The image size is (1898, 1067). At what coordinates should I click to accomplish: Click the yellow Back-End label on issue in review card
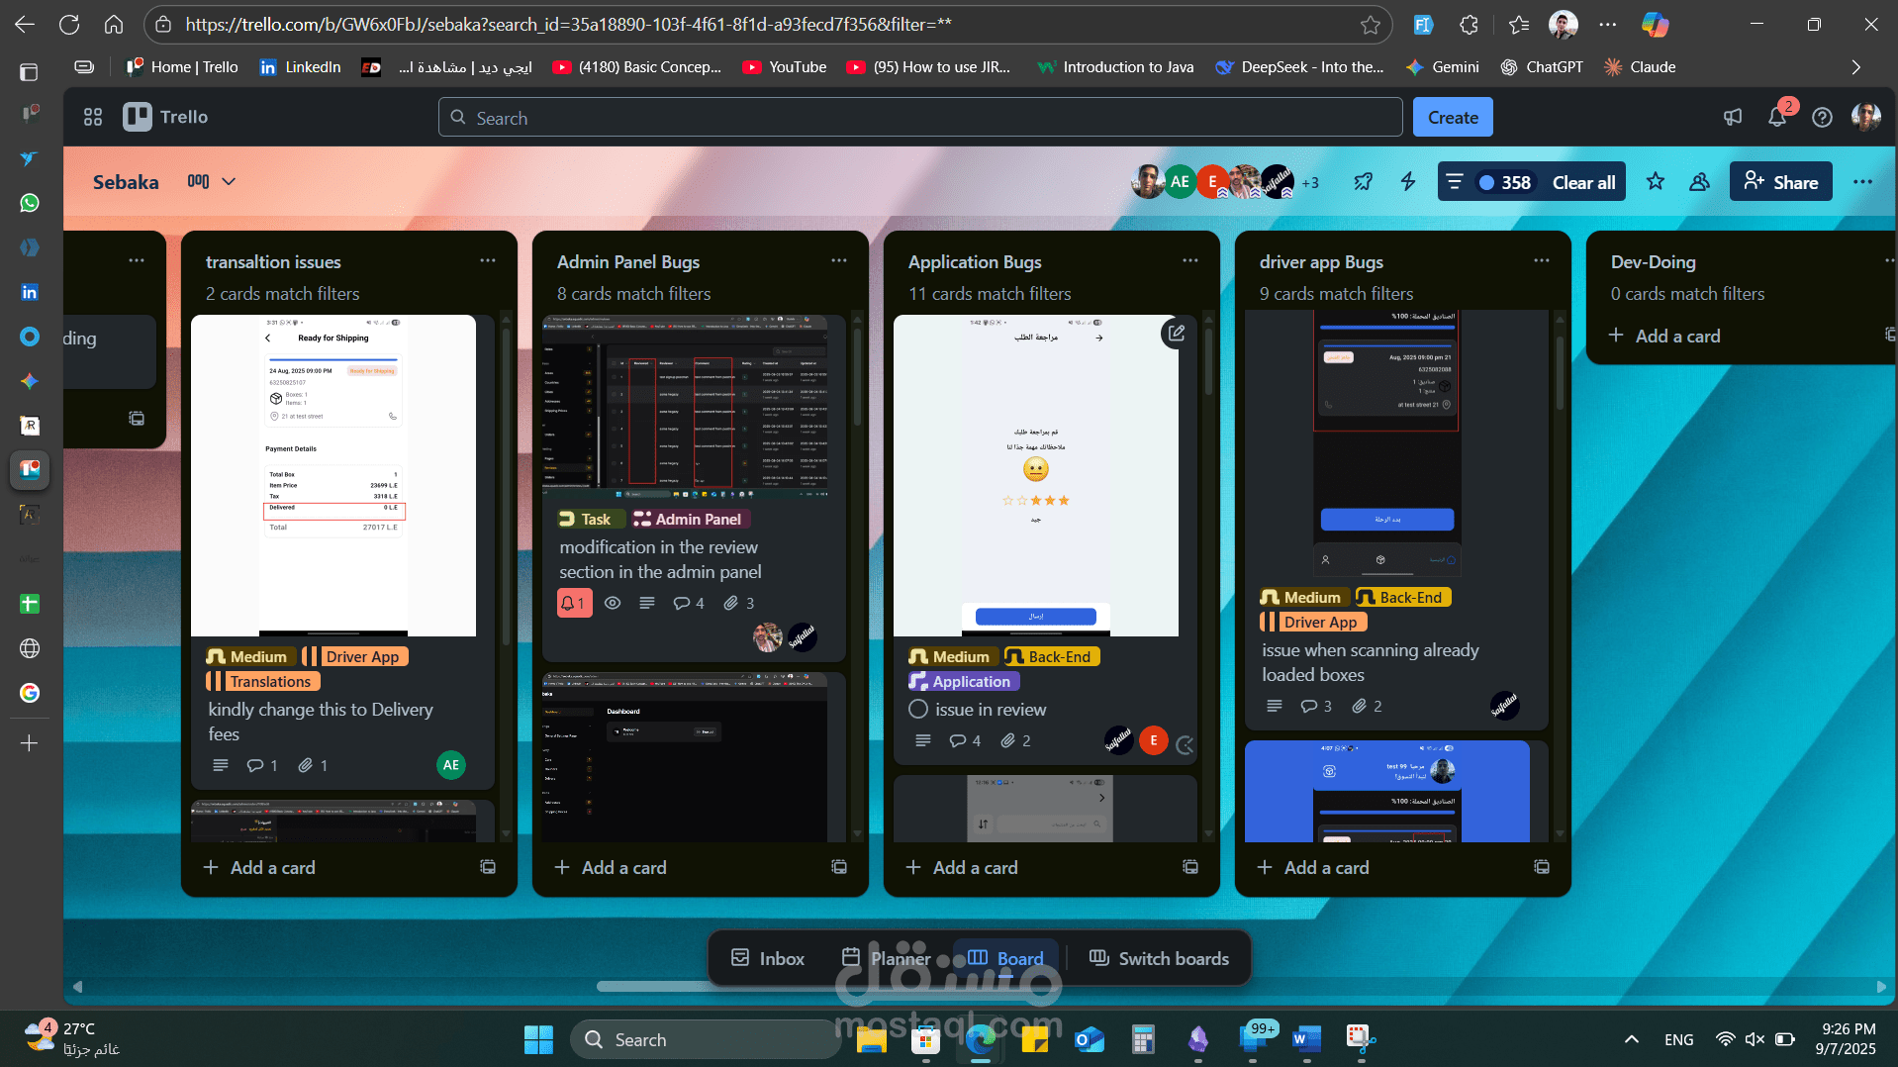1052,656
